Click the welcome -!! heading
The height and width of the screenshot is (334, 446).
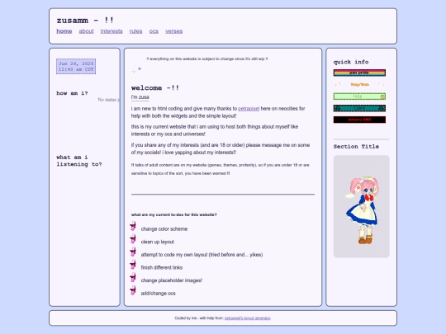(x=155, y=87)
